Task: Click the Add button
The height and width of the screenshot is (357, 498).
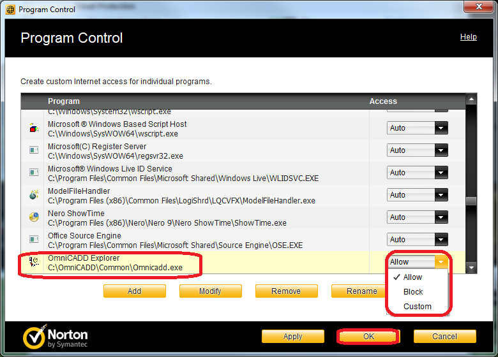Action: click(134, 291)
